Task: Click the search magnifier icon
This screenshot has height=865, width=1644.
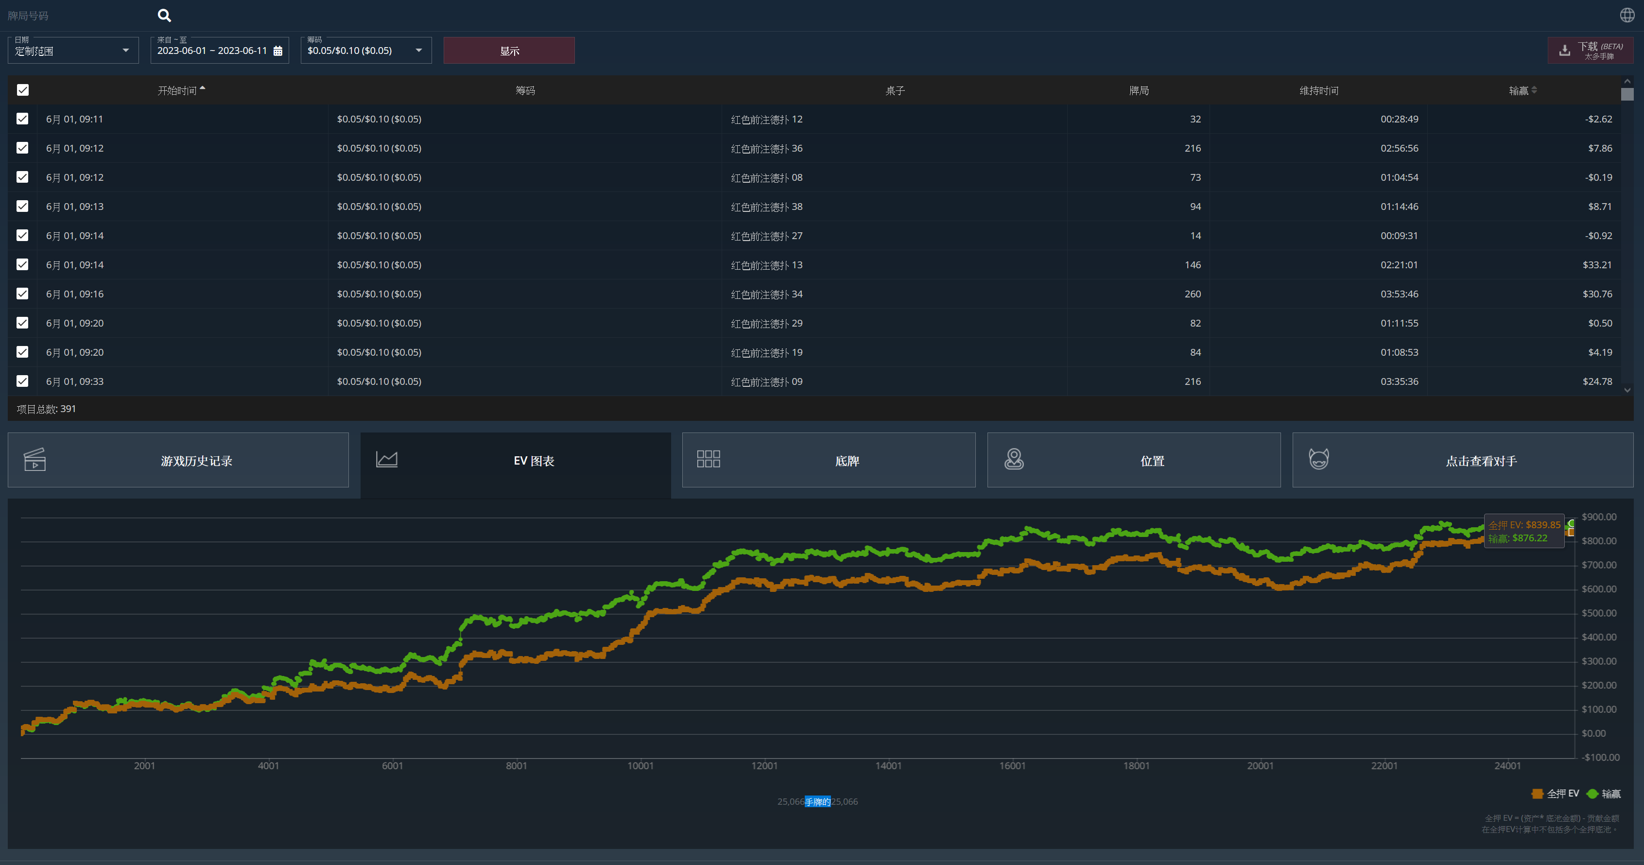Action: point(164,16)
